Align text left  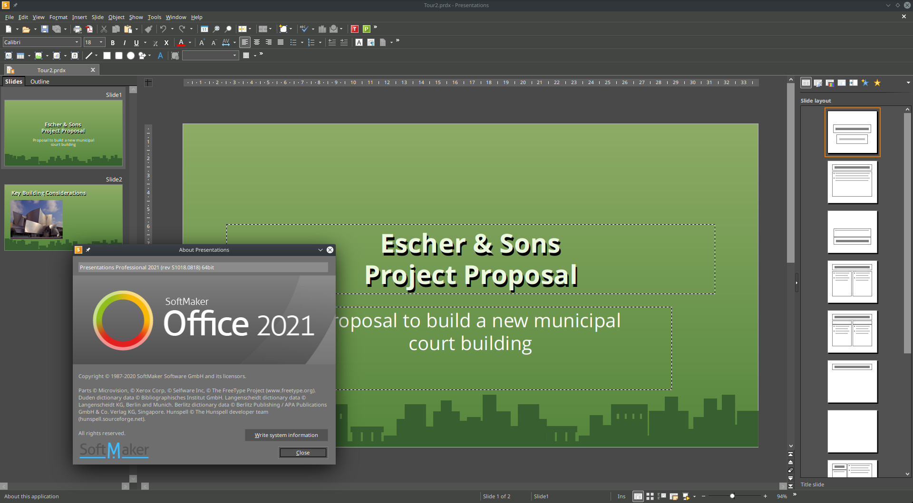click(245, 42)
